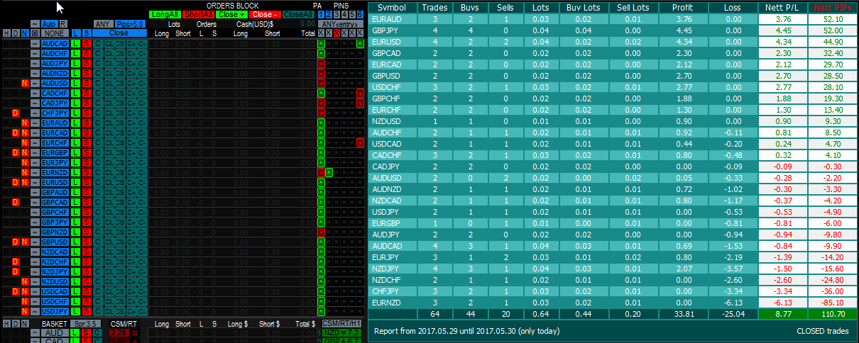Screen dimensions: 859x343
Task: Open the ANY«entry» selector
Action: 341,23
